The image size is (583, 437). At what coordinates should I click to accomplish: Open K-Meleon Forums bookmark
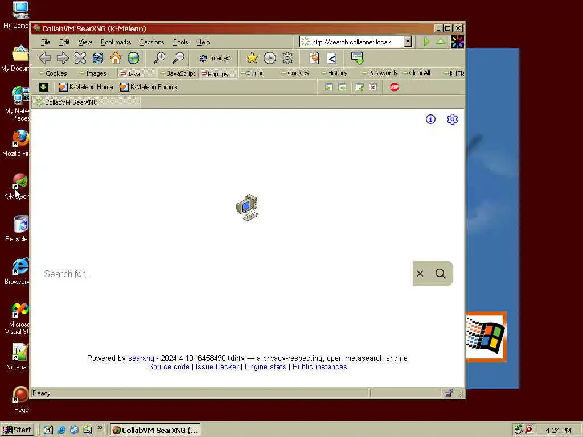(149, 87)
